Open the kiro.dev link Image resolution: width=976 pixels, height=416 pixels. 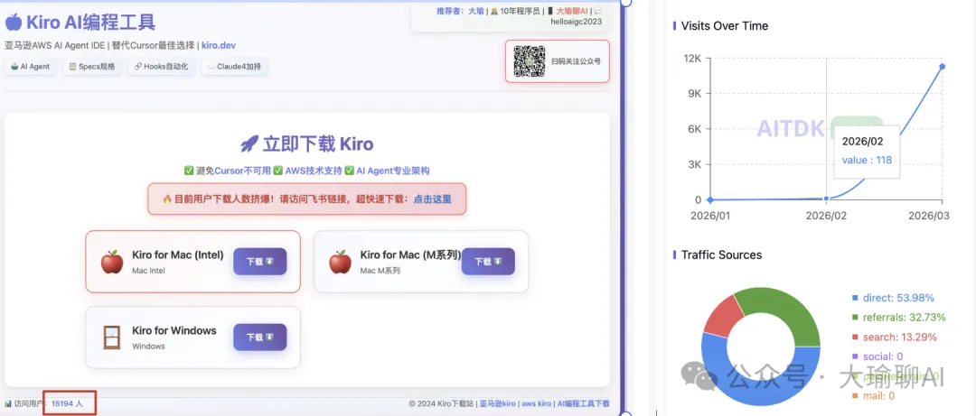tap(219, 45)
